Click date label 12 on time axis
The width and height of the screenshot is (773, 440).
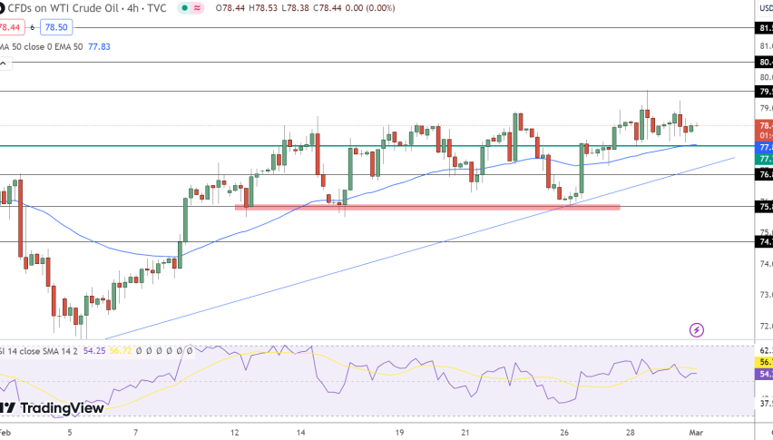[x=235, y=433]
